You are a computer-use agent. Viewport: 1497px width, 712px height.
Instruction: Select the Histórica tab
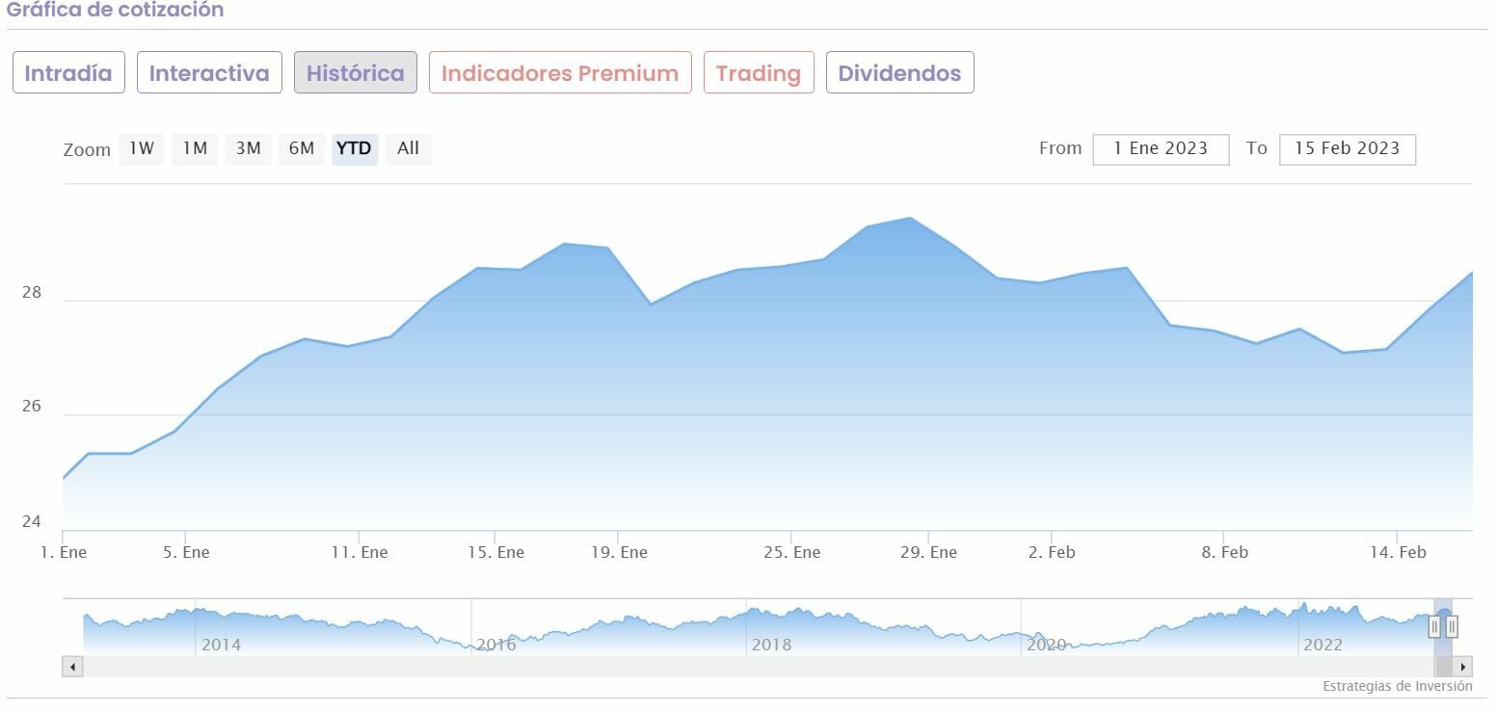(x=356, y=73)
